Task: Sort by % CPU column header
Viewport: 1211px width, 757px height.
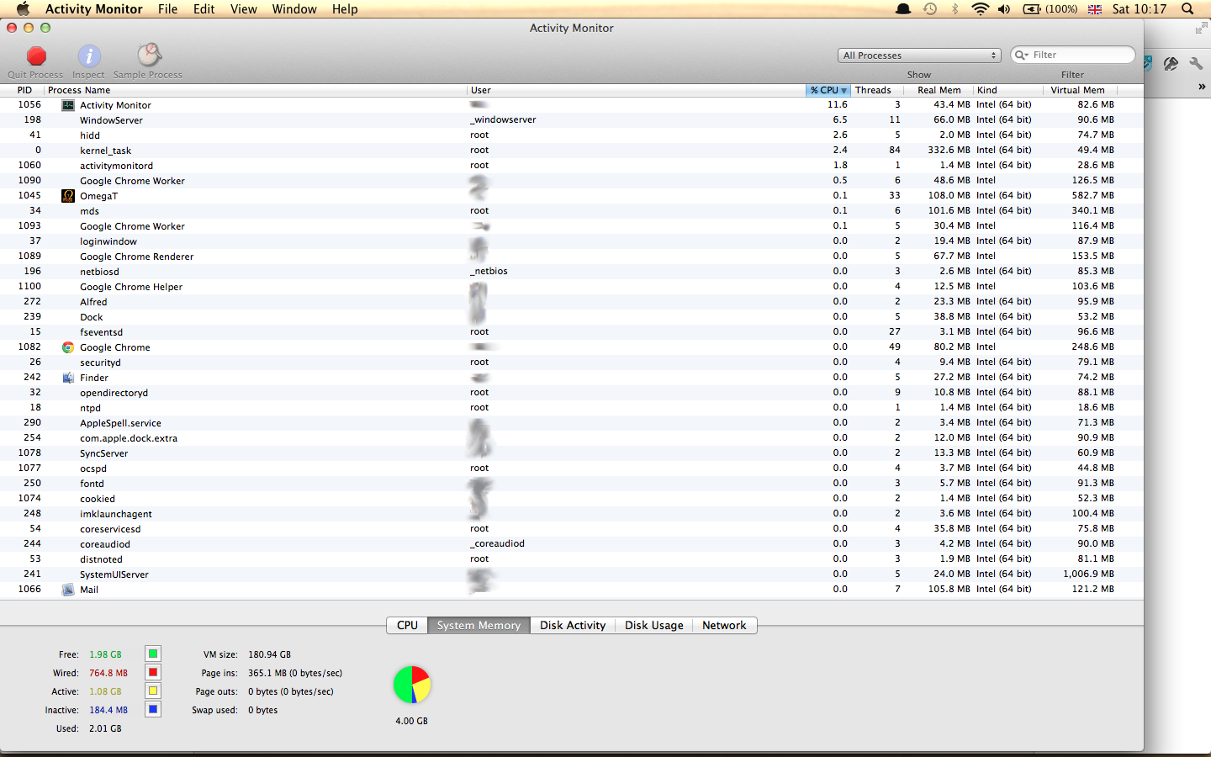Action: tap(828, 90)
